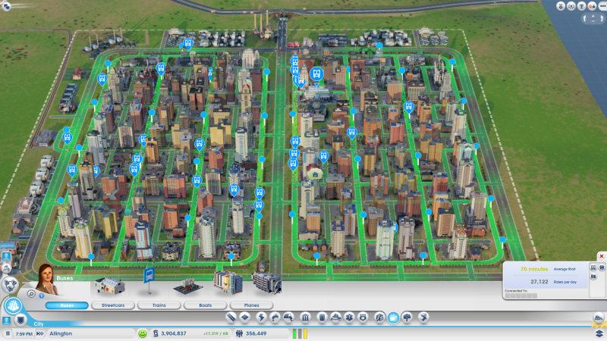Viewport: 607px width, 341px height.
Task: Click the advisor portrait for Buses
Action: pyautogui.click(x=46, y=279)
